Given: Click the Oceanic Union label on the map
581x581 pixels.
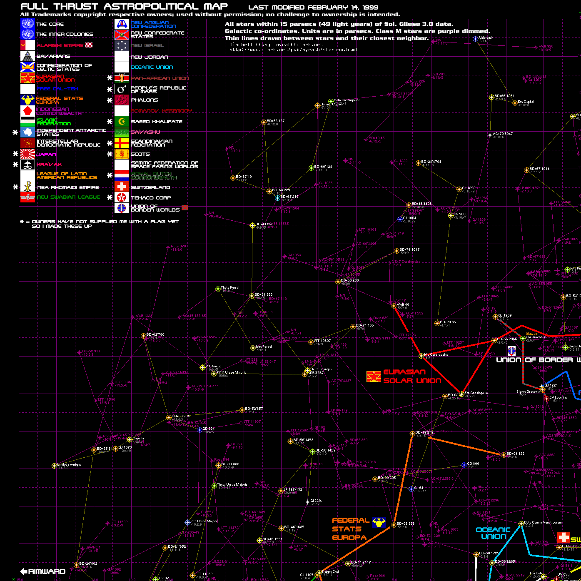Looking at the screenshot, I should click(493, 533).
